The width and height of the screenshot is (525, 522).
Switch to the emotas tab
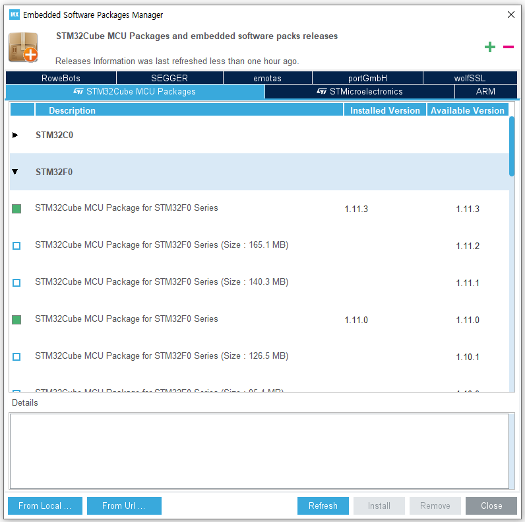[x=267, y=78]
